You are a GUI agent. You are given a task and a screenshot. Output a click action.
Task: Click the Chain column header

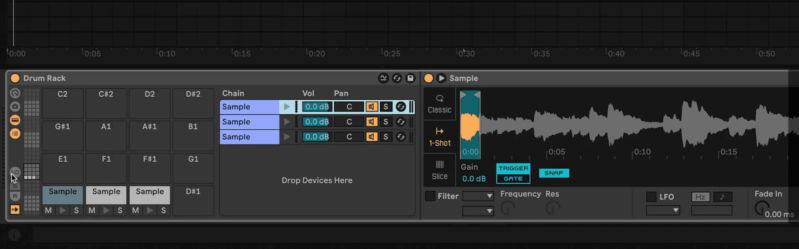tap(233, 93)
